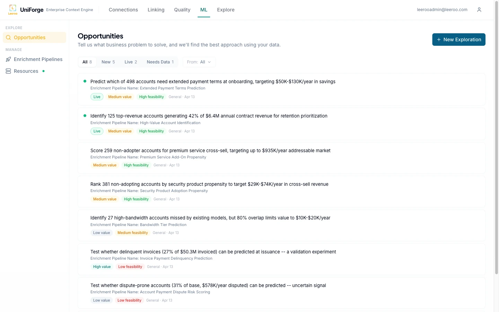Image resolution: width=499 pixels, height=312 pixels.
Task: Open the Invoice Payment Delinquency Prediction opportunity
Action: (x=213, y=252)
